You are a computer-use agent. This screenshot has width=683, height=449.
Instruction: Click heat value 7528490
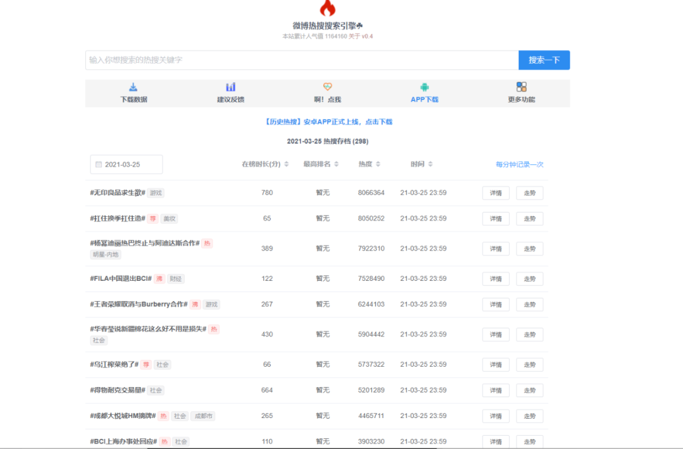[x=371, y=278]
